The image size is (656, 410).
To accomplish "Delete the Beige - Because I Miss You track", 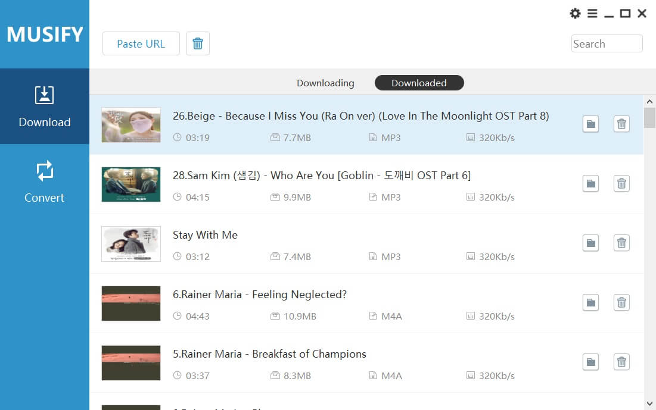I will pyautogui.click(x=621, y=124).
